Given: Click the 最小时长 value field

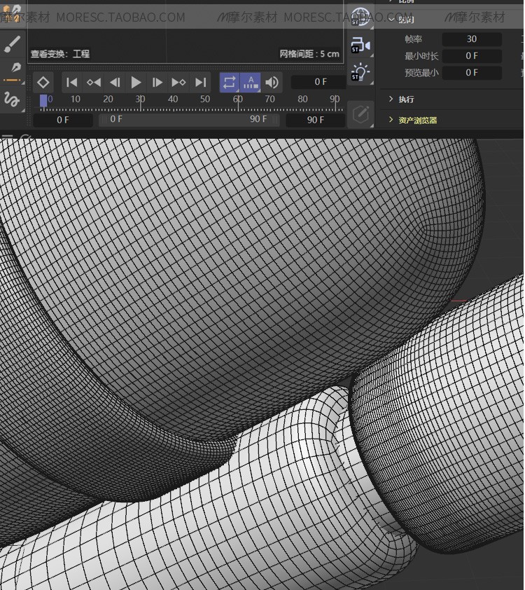Looking at the screenshot, I should (472, 56).
